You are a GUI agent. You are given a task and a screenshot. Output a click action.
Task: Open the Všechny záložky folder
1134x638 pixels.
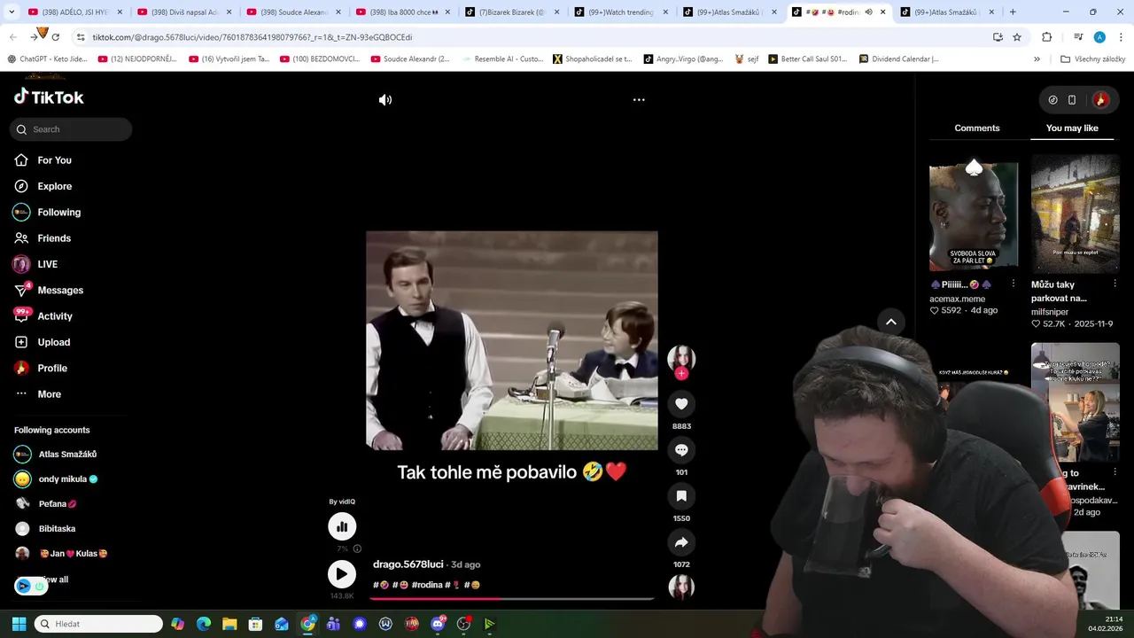click(1092, 59)
